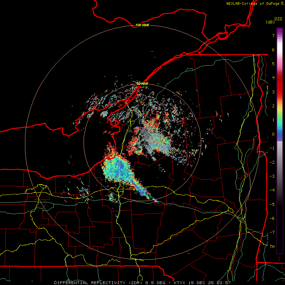Viewport: 285px width, 285px height.
Task: Click the 50 NMI range ring label
Action: 142,84
